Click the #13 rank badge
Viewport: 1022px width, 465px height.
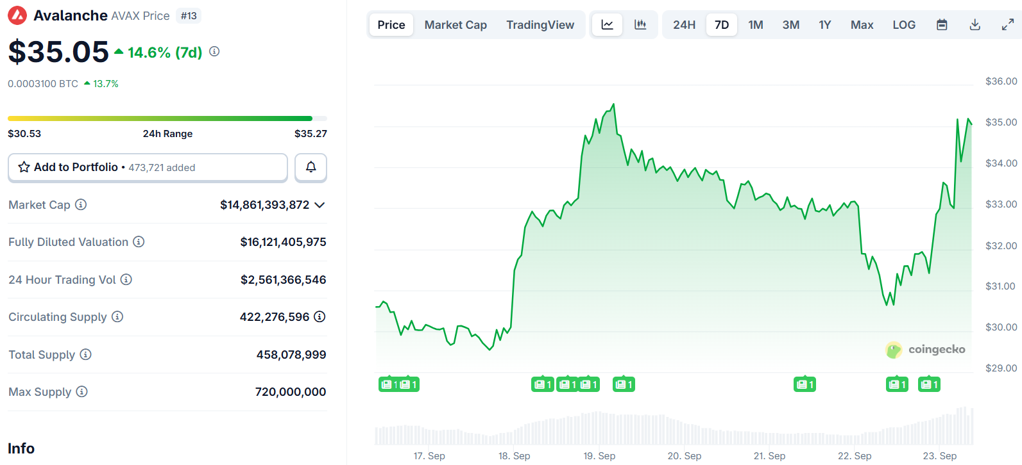(189, 16)
